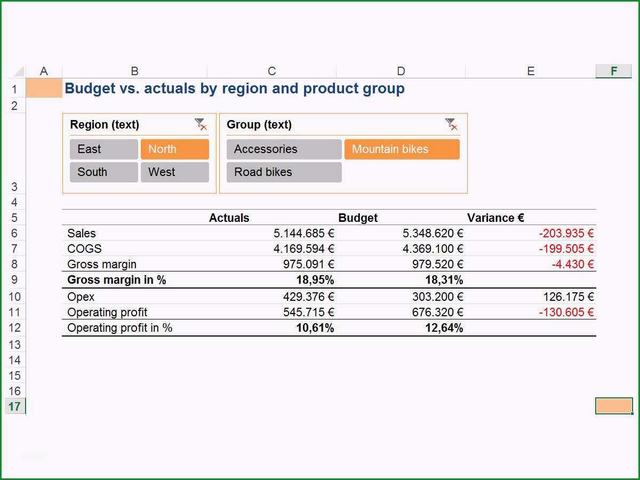This screenshot has width=640, height=480.
Task: Select the Road bikes group slicer
Action: click(284, 172)
